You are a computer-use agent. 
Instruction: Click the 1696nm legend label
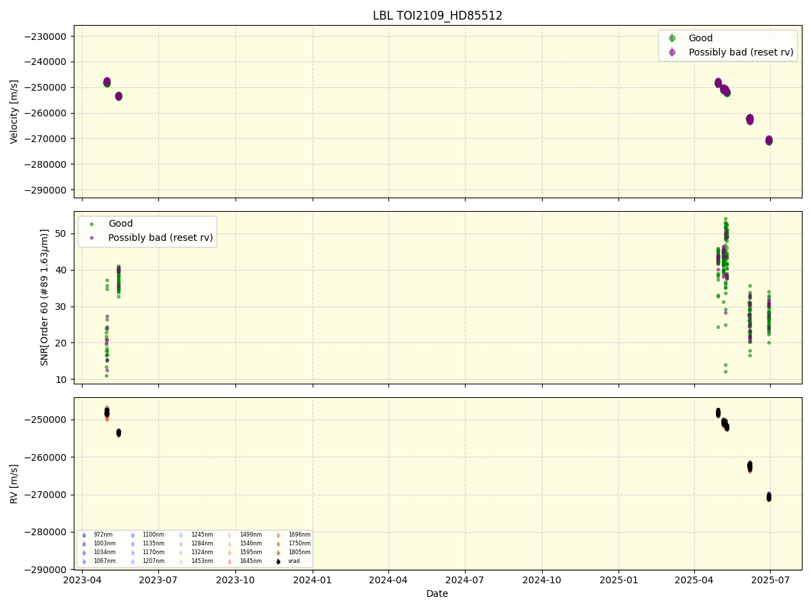click(299, 535)
